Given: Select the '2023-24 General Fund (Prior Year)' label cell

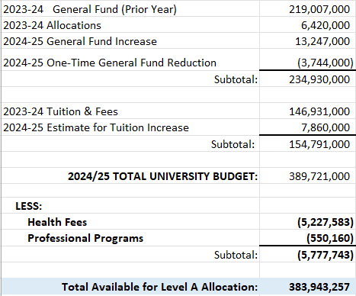Looking at the screenshot, I should click(x=90, y=9).
